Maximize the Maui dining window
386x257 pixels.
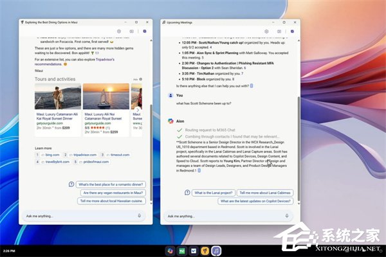136,22
